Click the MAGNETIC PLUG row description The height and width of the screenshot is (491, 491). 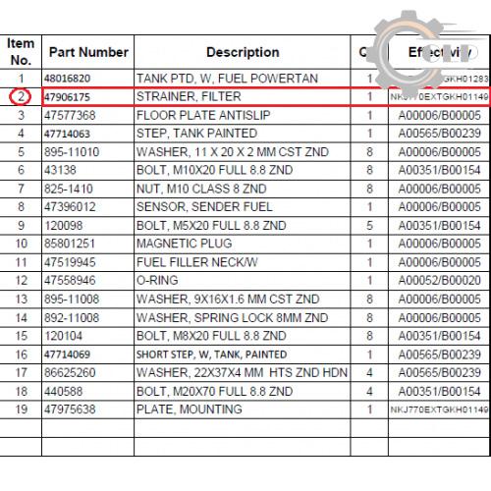pos(185,244)
